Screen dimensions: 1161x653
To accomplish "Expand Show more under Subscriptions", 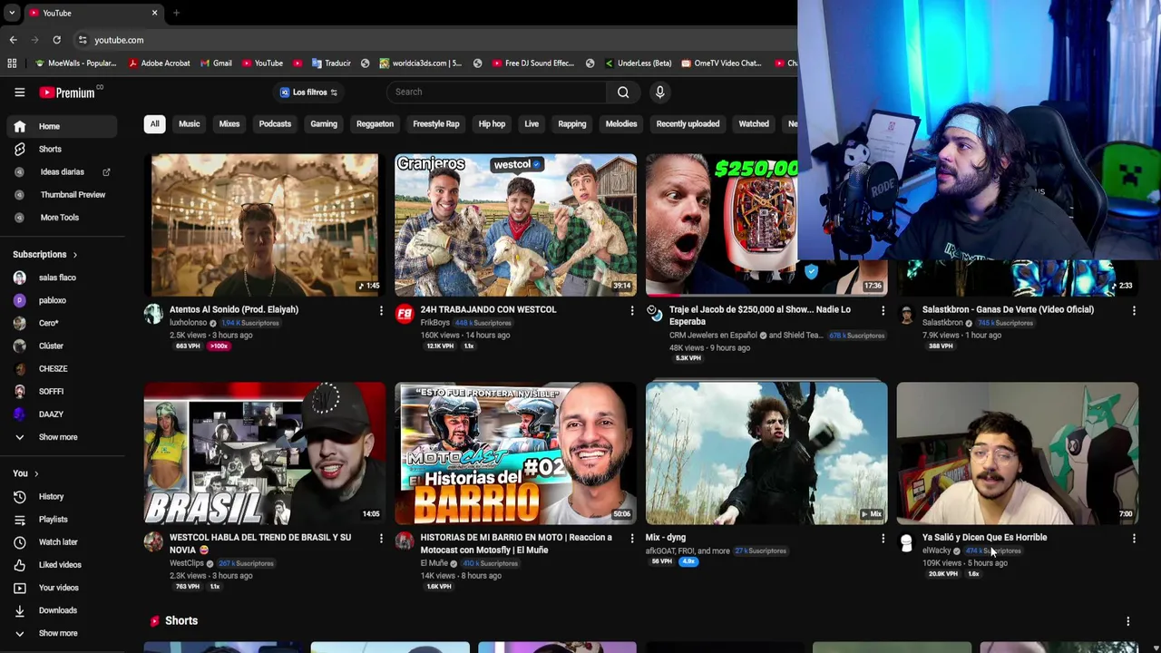I will (x=60, y=436).
